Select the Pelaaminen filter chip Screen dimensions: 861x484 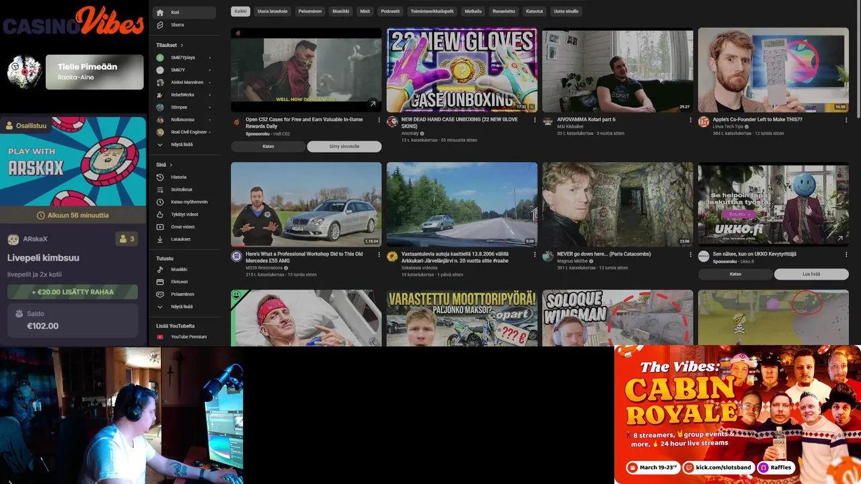(311, 11)
